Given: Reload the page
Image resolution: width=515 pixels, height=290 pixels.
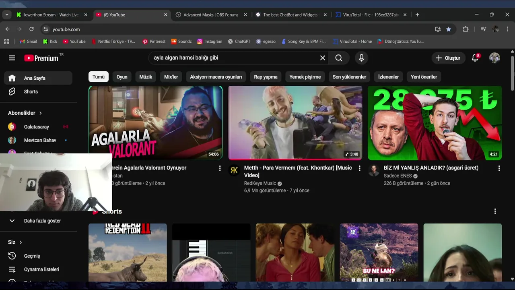Looking at the screenshot, I should click(31, 29).
